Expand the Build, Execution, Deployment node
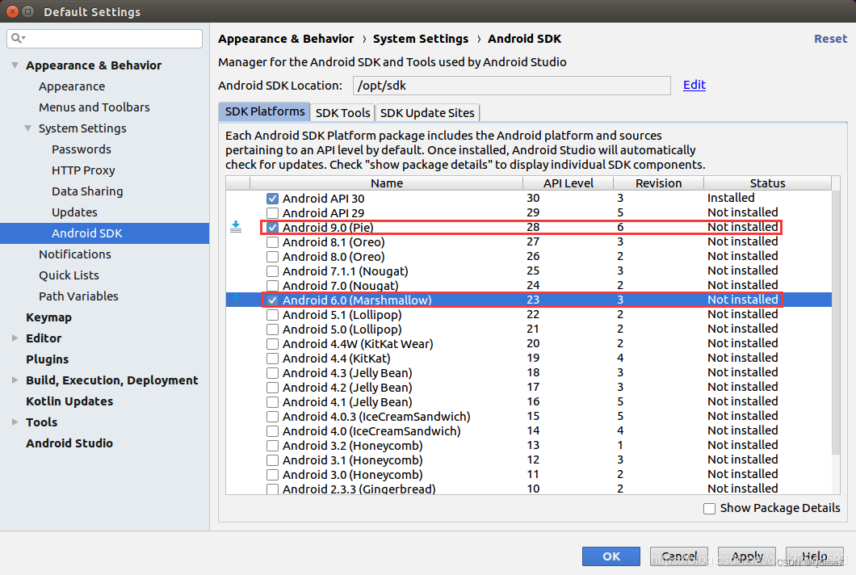856x575 pixels. [15, 380]
